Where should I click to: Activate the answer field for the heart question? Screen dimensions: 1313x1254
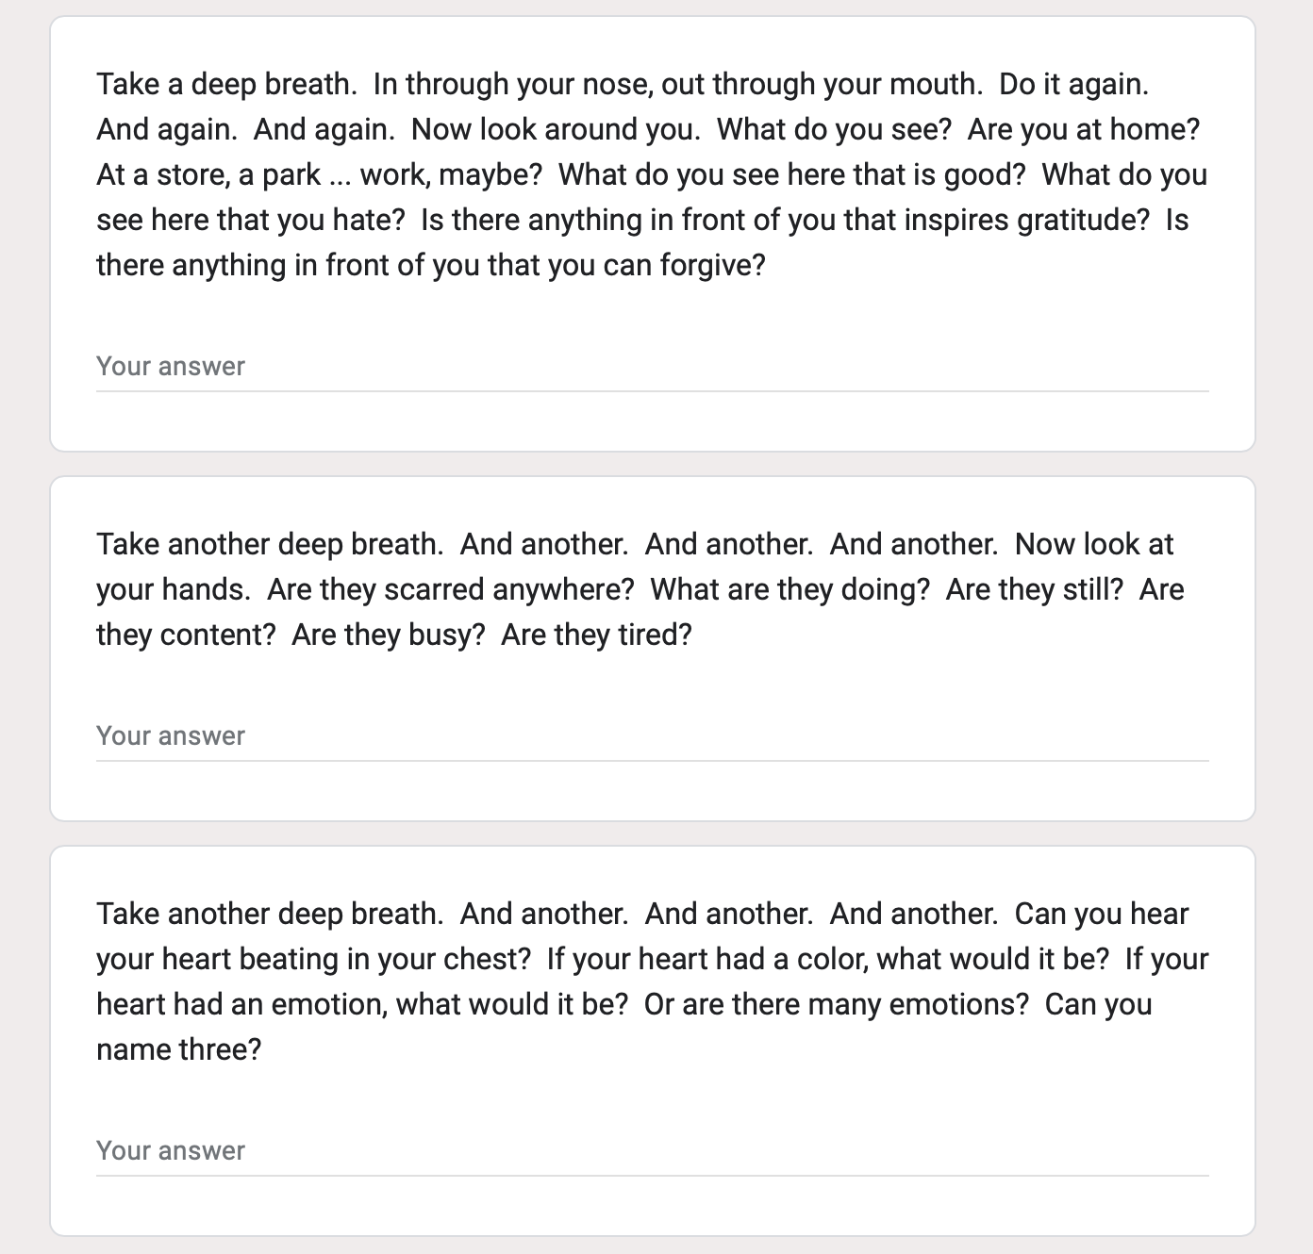pyautogui.click(x=652, y=1151)
